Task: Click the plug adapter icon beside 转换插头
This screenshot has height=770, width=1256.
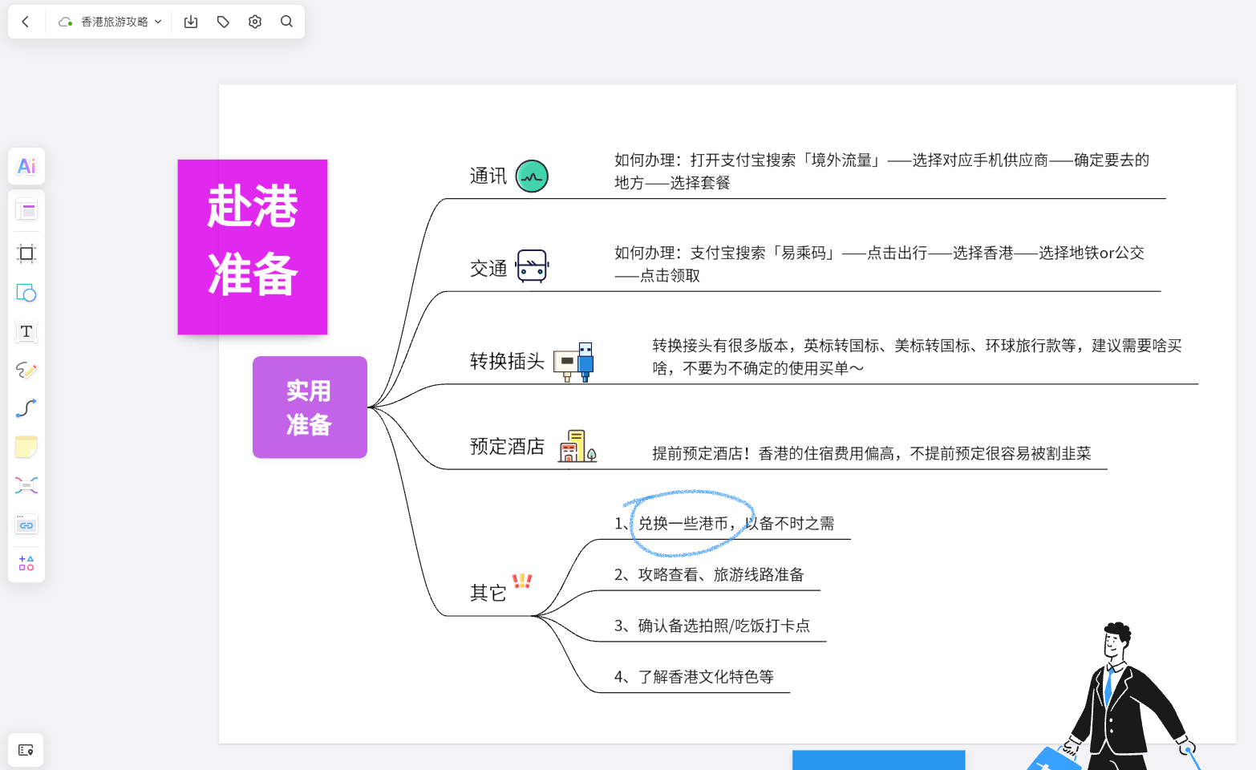Action: pos(573,363)
